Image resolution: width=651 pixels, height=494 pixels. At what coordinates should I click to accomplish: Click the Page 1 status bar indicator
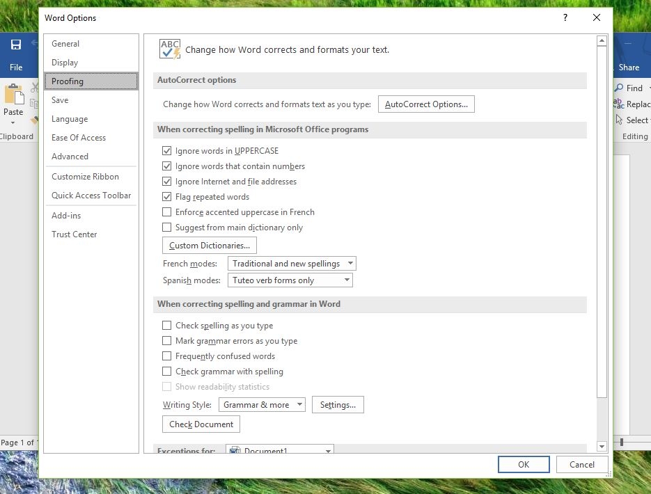coord(19,443)
